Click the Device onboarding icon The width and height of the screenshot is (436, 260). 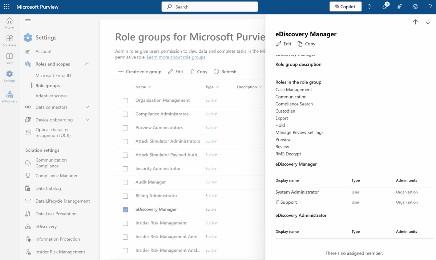pos(28,120)
